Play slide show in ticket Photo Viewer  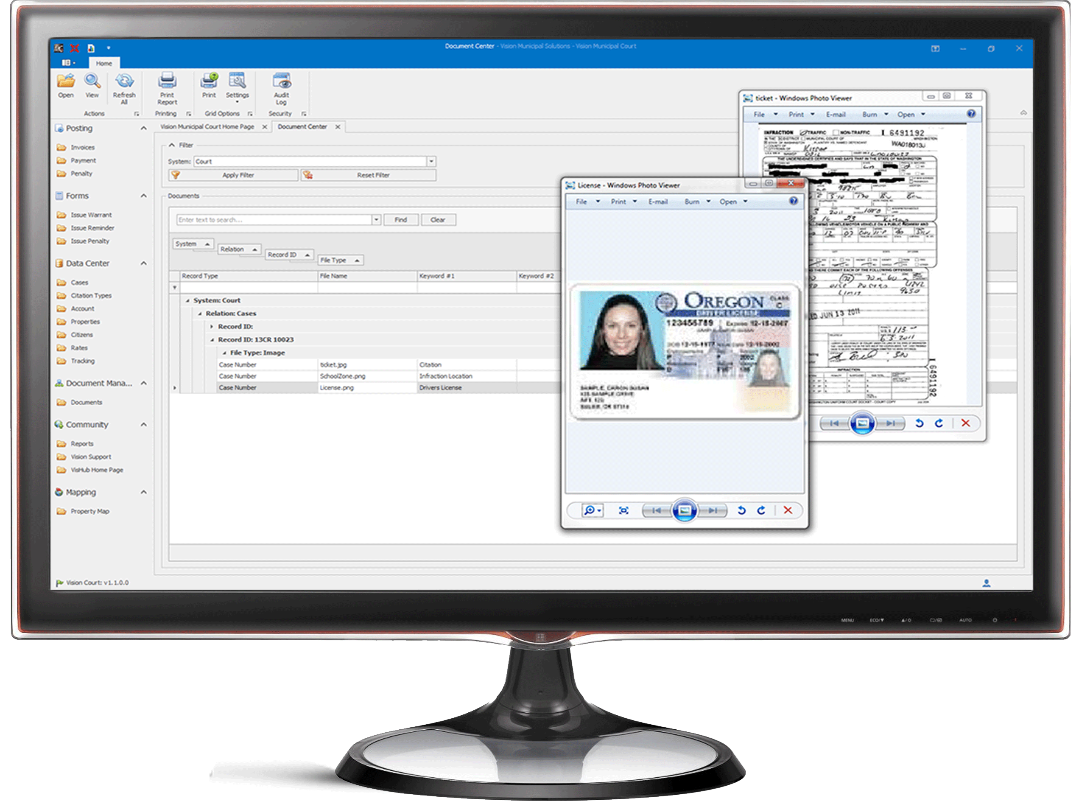(862, 423)
